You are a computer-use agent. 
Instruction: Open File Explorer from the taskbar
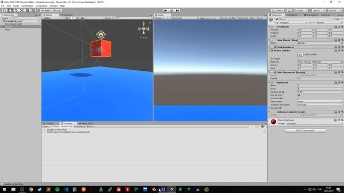pos(13,189)
